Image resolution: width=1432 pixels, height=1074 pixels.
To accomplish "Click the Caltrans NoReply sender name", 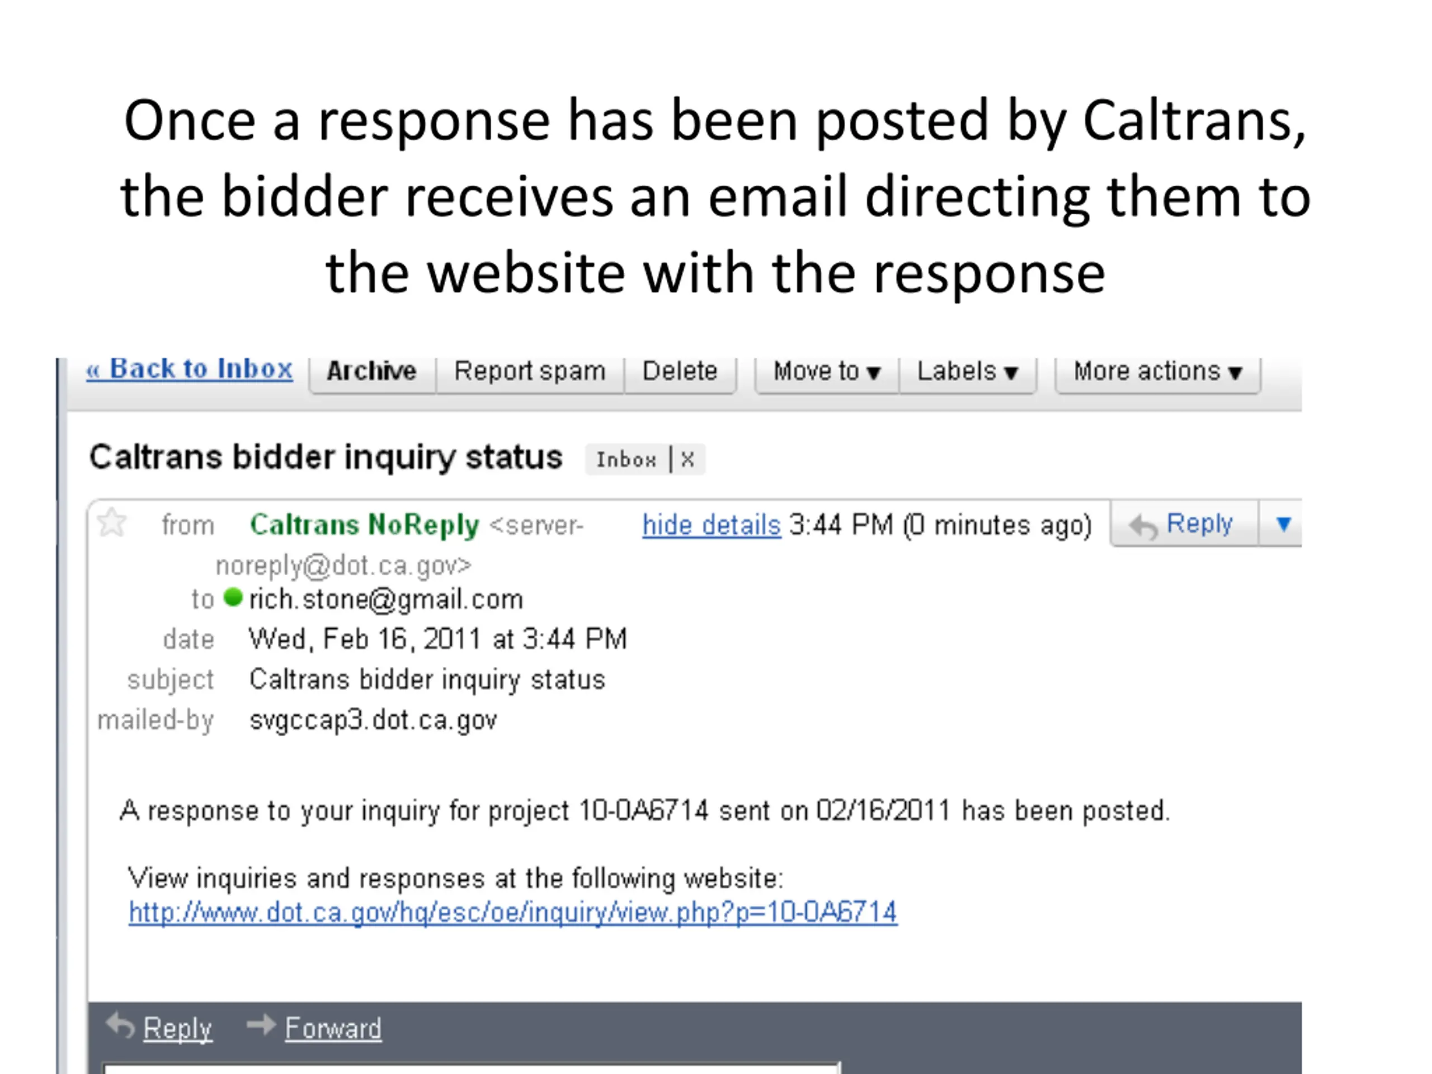I will pyautogui.click(x=365, y=525).
